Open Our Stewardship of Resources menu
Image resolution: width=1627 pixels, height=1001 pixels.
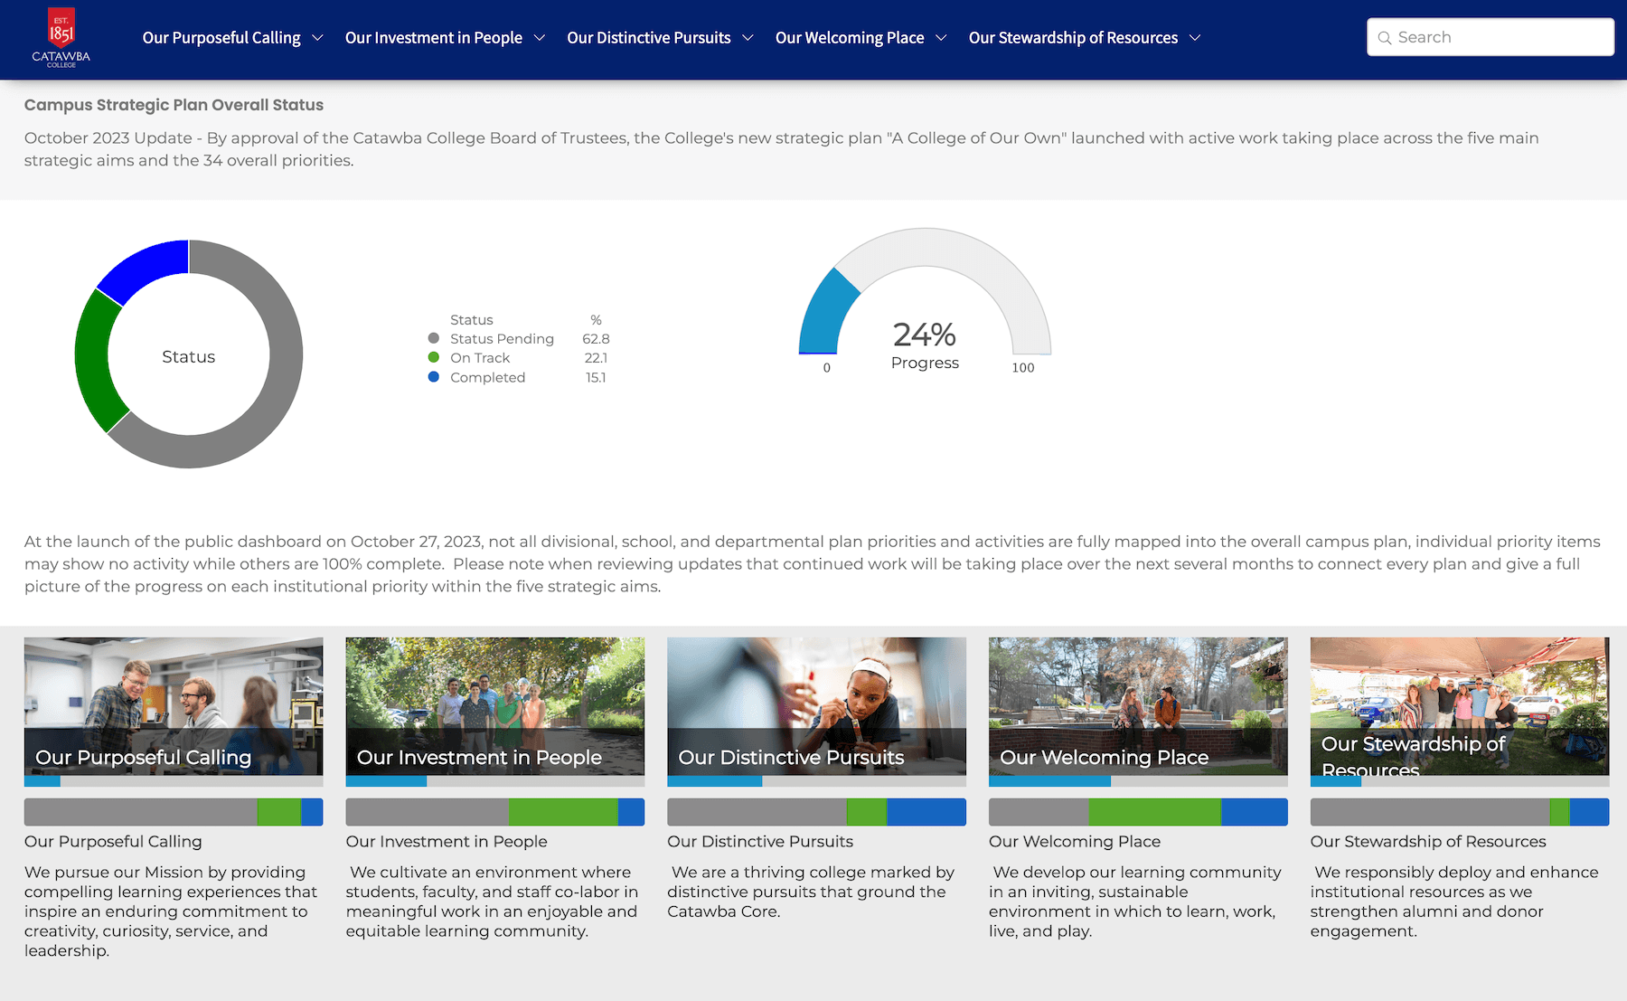coord(1073,38)
